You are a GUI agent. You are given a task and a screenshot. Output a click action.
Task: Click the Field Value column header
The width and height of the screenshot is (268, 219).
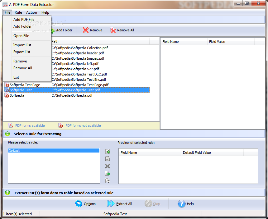click(231, 42)
